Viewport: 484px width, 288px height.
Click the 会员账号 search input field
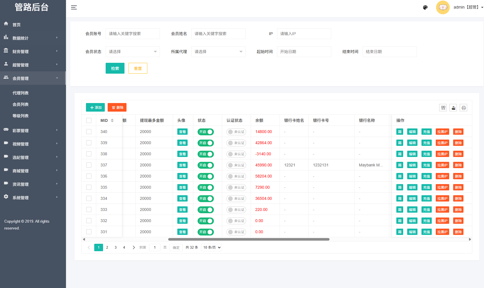(132, 34)
